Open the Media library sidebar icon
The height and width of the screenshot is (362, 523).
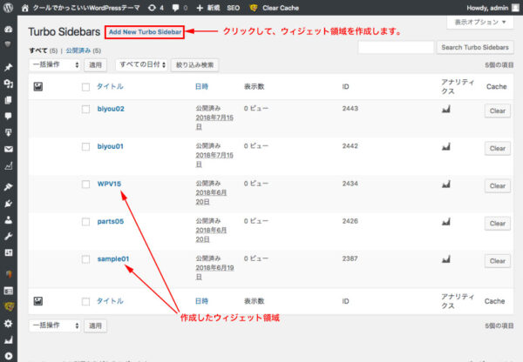pyautogui.click(x=9, y=84)
